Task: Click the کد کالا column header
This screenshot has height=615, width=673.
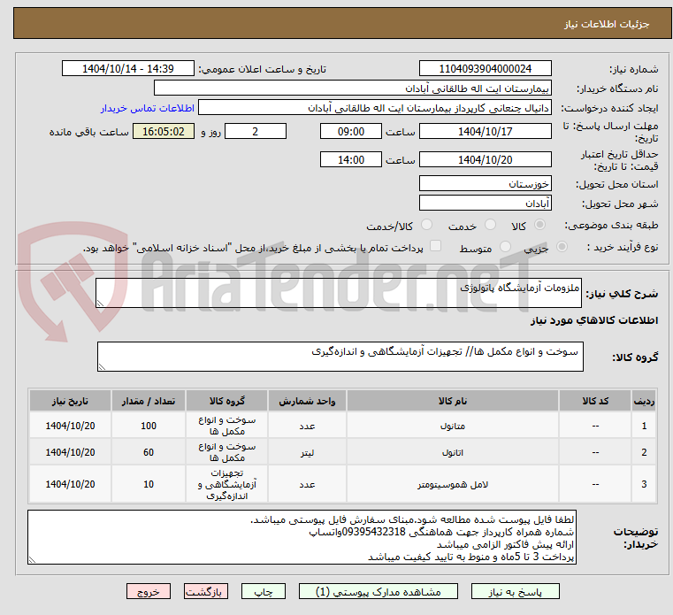Action: tap(595, 401)
